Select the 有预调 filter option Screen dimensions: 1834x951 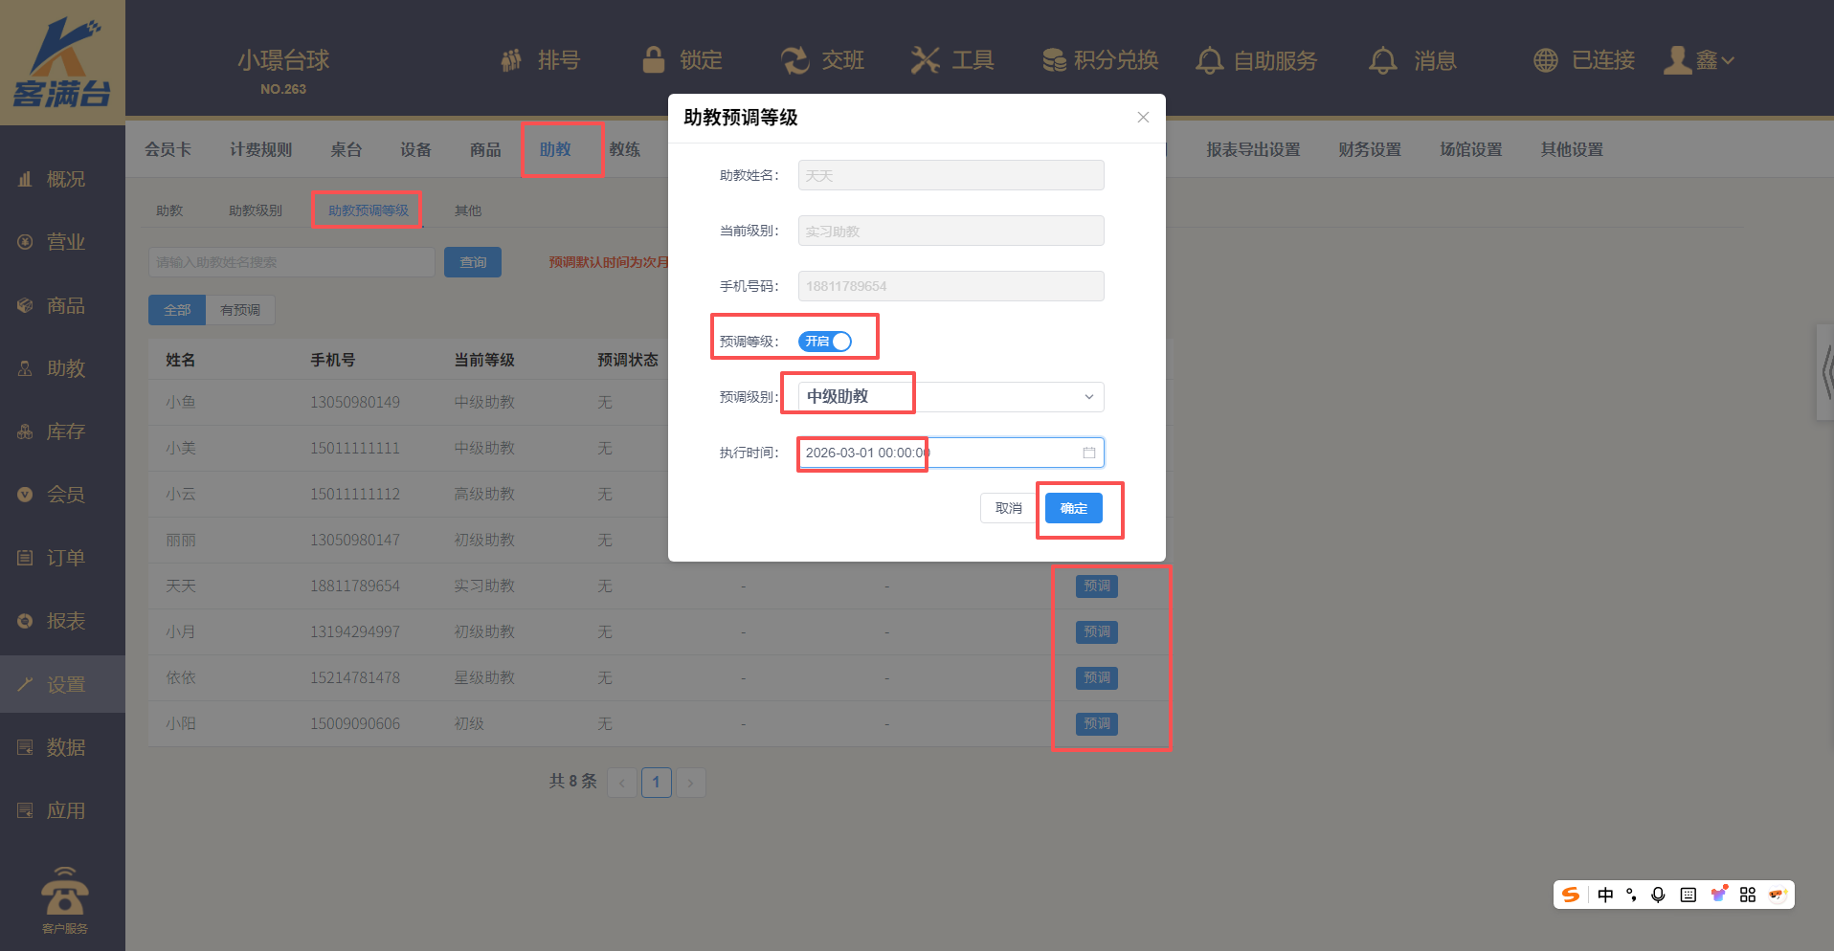coord(240,310)
